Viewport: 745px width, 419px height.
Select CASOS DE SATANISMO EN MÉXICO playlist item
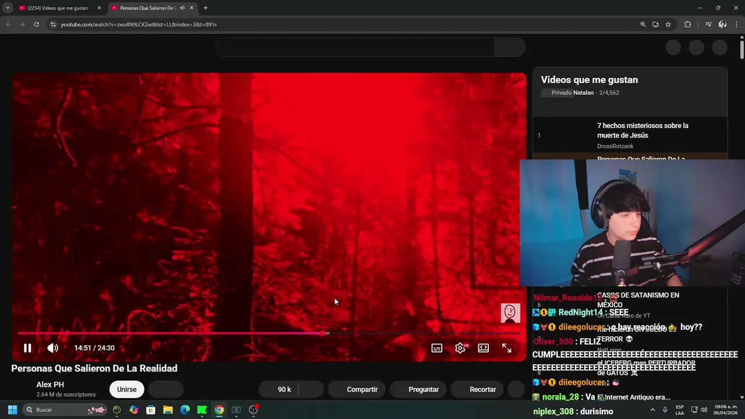[x=638, y=300]
